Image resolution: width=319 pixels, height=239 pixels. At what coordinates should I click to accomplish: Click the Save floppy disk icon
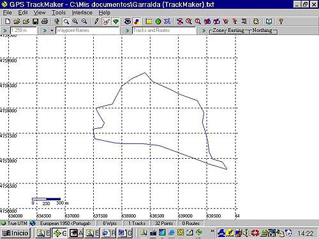coord(35,22)
